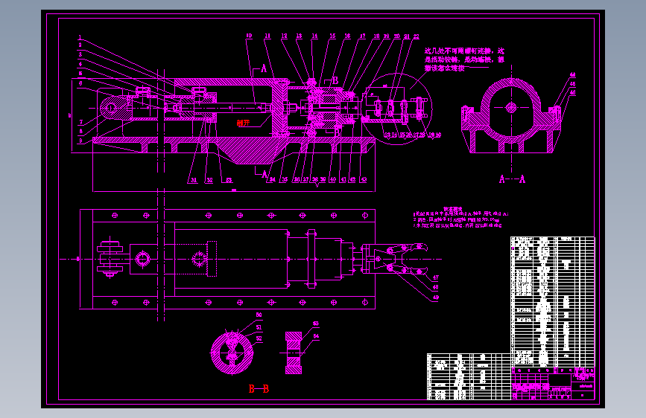Click balloon number 1 at upper left
Screen dimensions: 646x418
(80, 37)
